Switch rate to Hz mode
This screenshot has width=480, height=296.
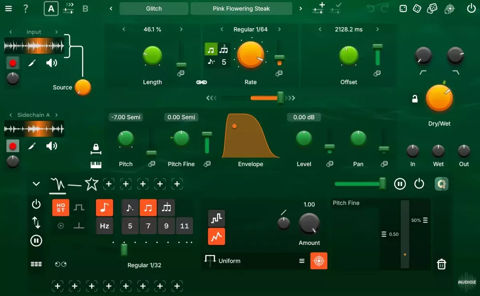[104, 226]
